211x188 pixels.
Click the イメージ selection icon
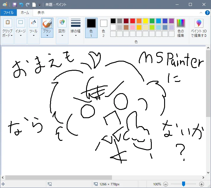tap(21, 23)
